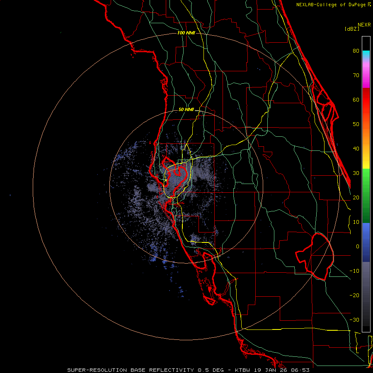Image resolution: width=373 pixels, height=373 pixels.
Task: Click the Lake Okeechobee outline
Action: click(315, 257)
